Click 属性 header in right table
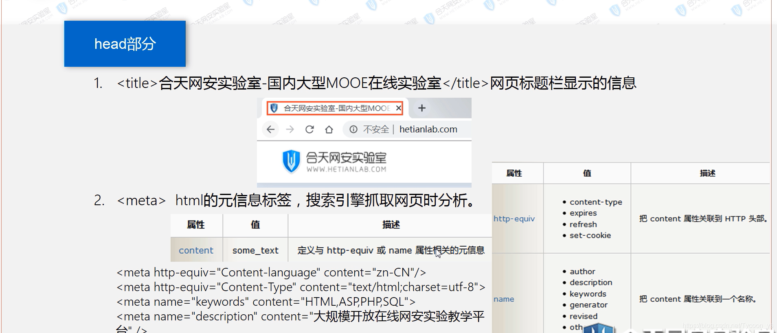Screen dimensions: 777x333 (514, 173)
